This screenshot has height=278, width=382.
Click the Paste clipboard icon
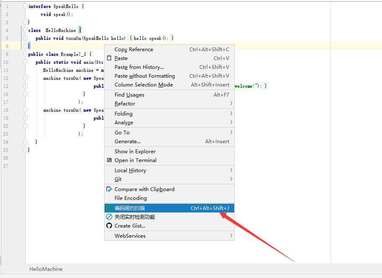tap(109, 58)
